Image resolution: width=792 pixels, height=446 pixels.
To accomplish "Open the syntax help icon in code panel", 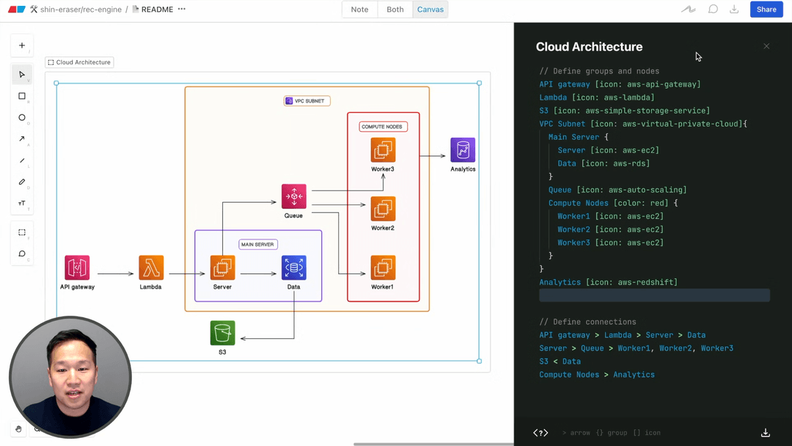I will [540, 433].
